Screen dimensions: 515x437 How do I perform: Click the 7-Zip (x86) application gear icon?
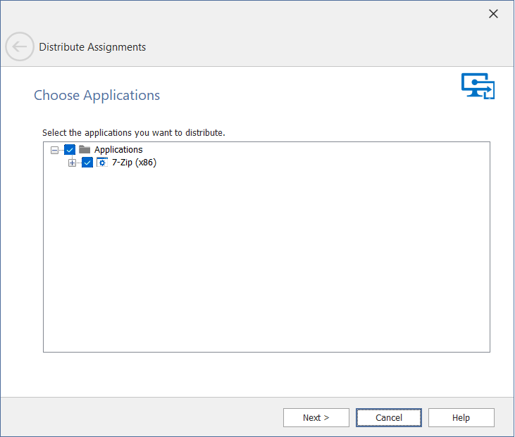(x=101, y=163)
